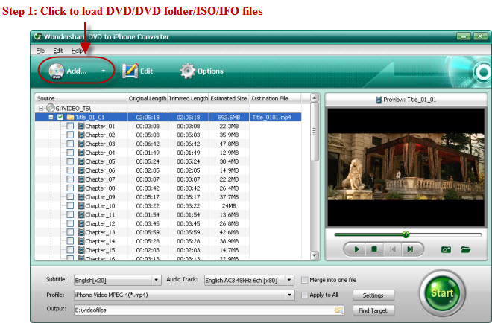Click the Add DVD disc icon
Image resolution: width=492 pixels, height=323 pixels.
[x=57, y=71]
